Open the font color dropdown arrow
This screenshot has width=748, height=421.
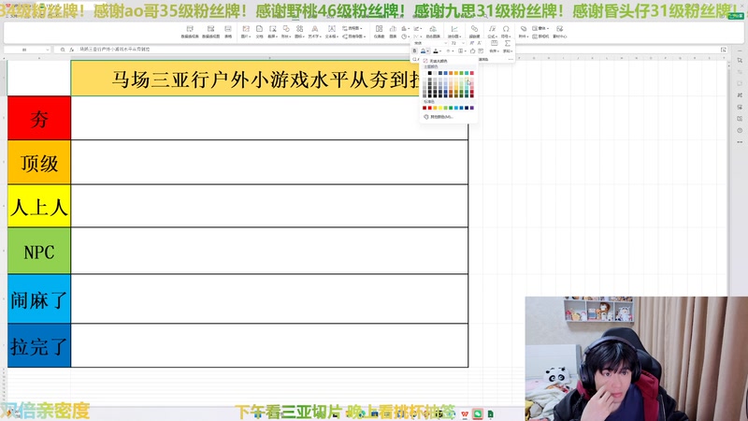click(440, 51)
